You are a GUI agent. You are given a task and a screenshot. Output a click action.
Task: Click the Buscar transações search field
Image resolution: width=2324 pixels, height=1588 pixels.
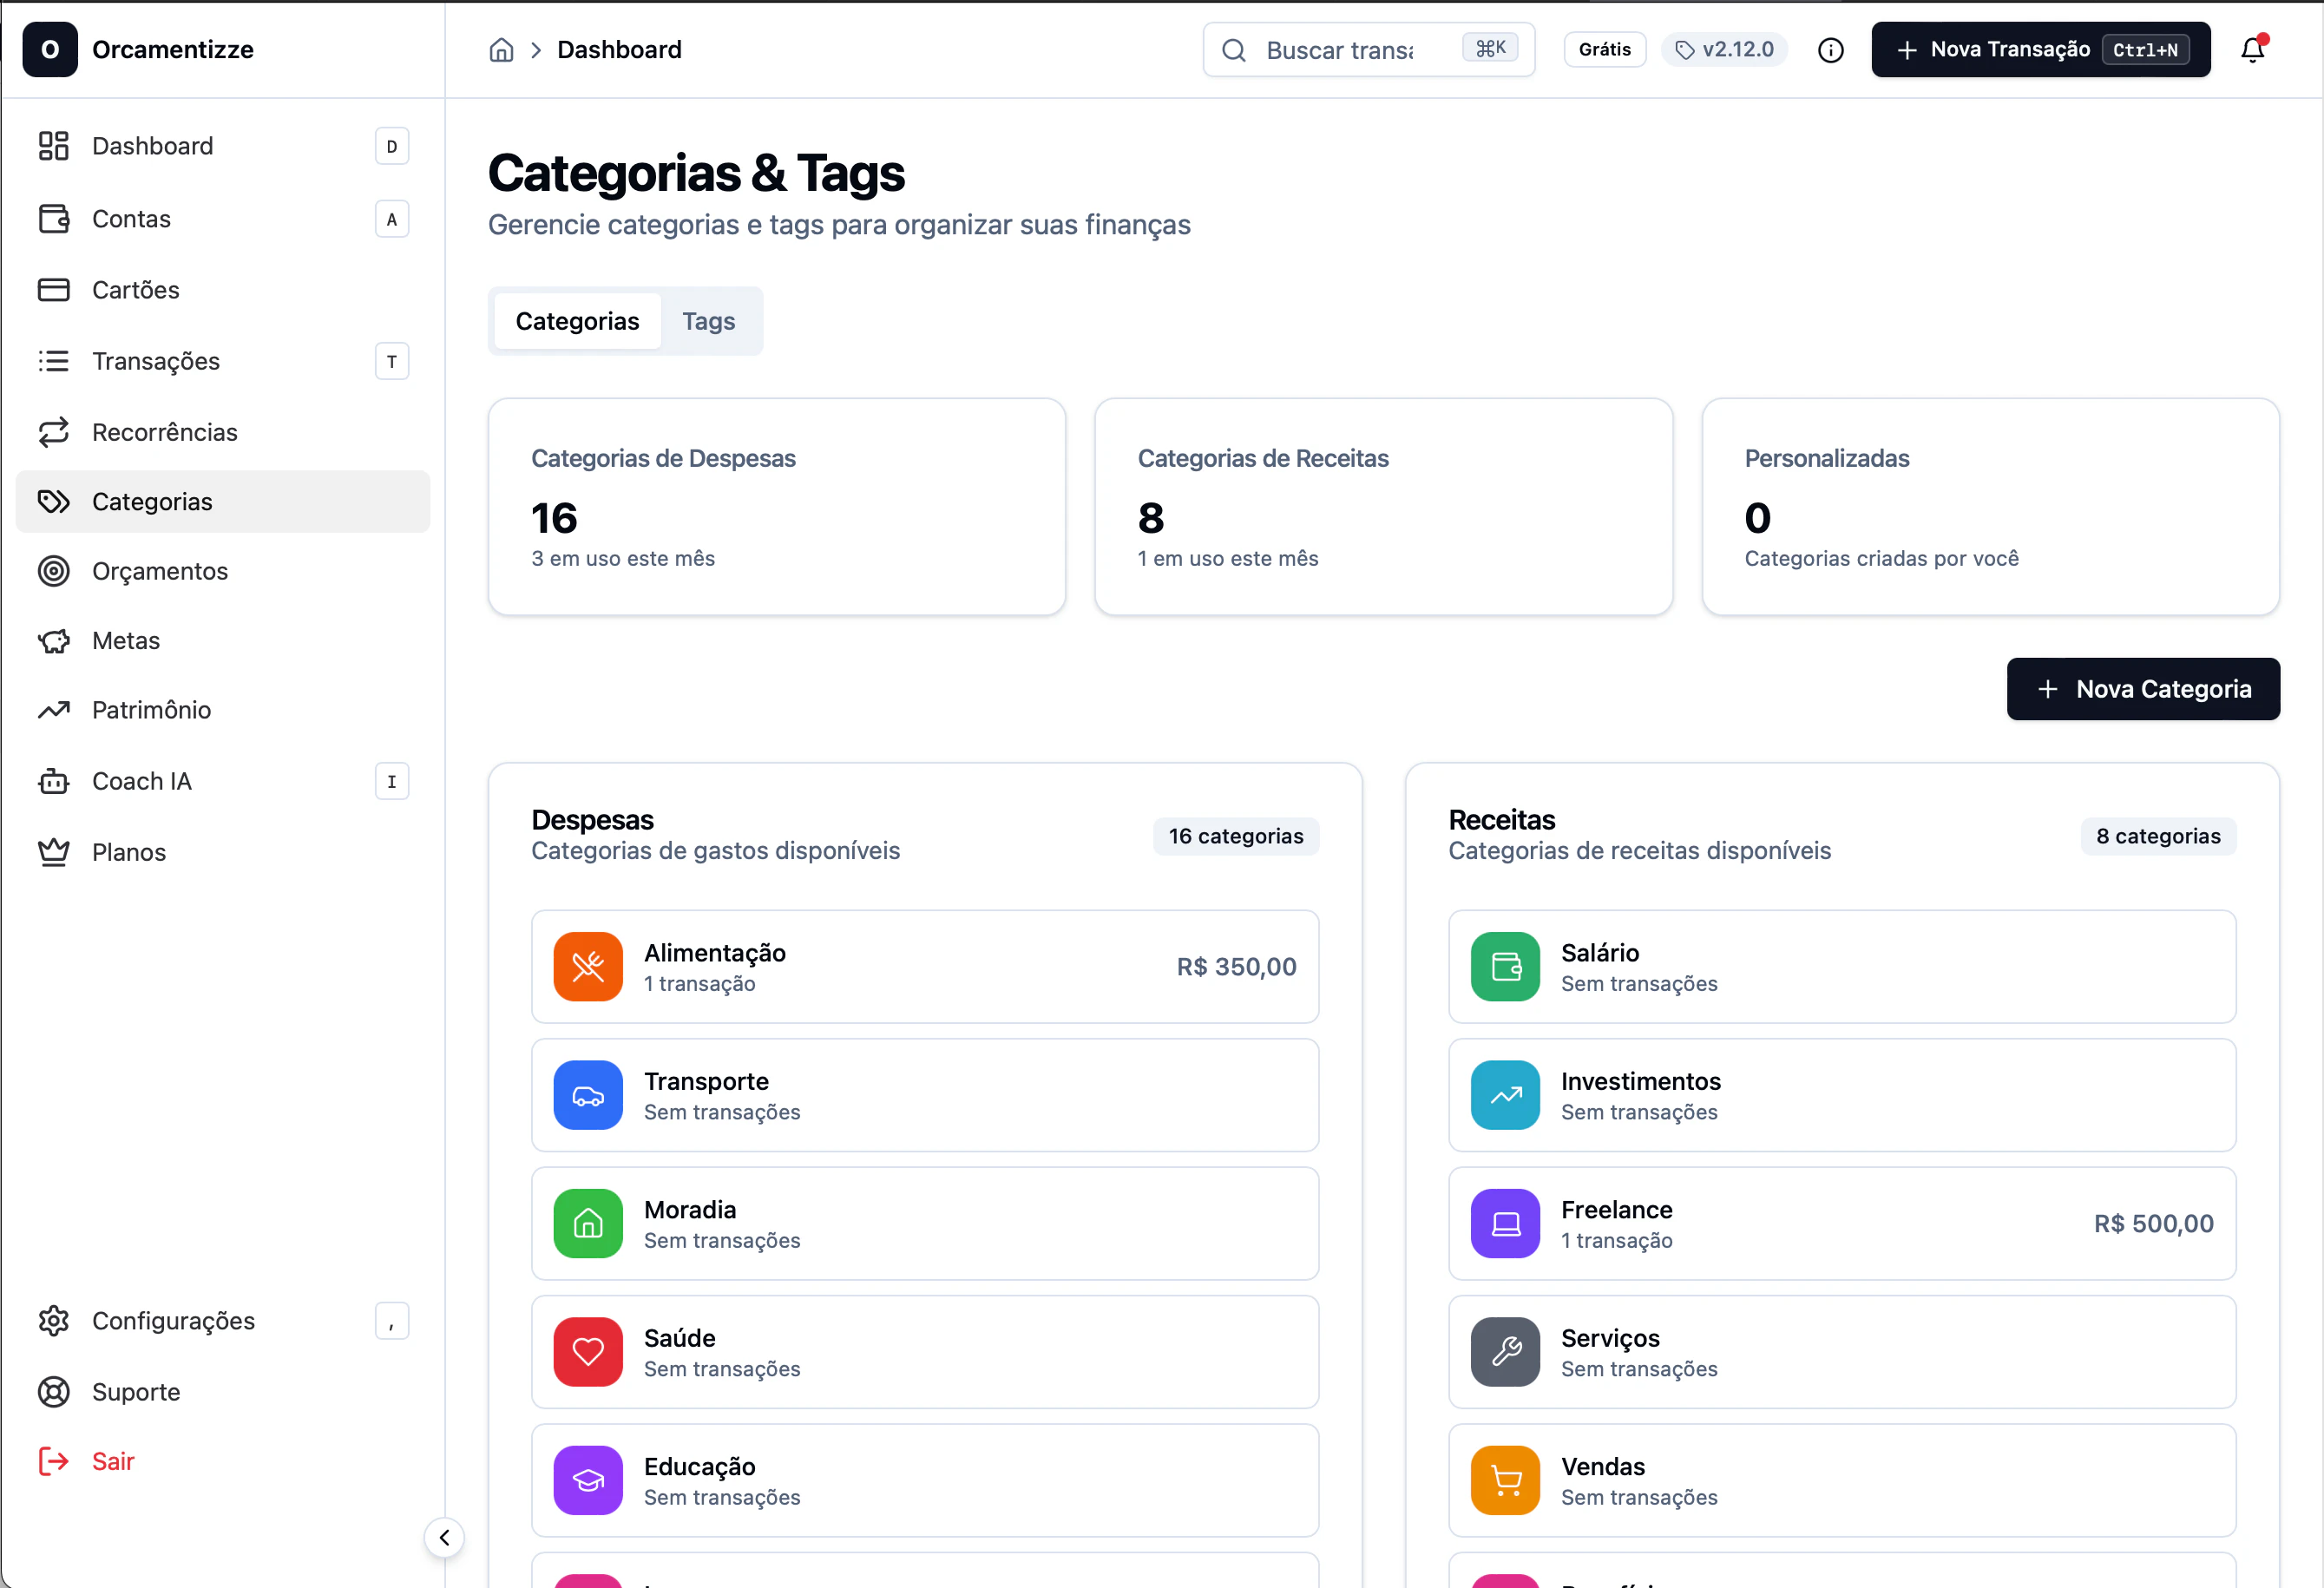(1340, 50)
